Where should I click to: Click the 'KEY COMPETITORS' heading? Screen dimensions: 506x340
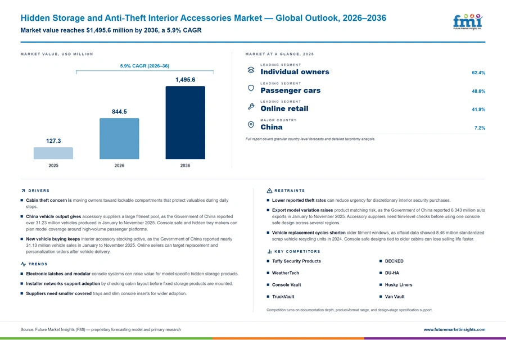pyautogui.click(x=297, y=251)
